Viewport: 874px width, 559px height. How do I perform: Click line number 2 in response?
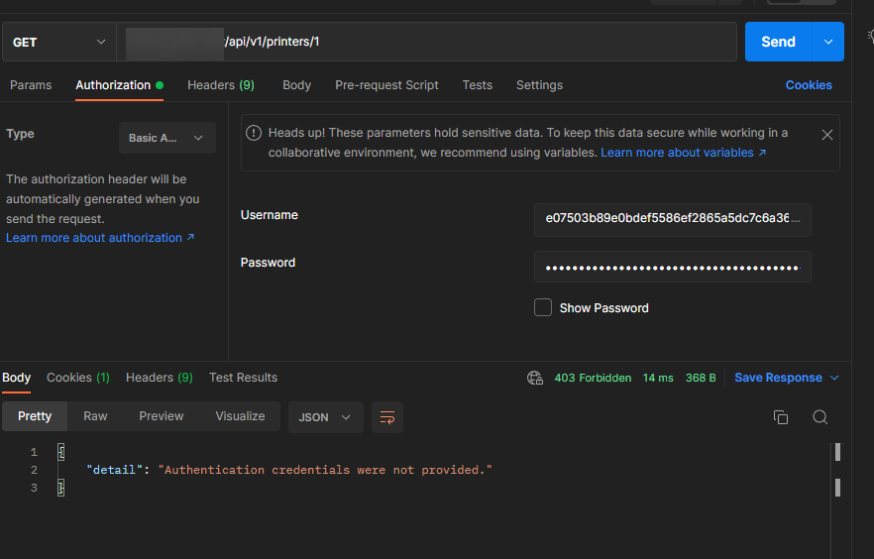click(x=34, y=470)
